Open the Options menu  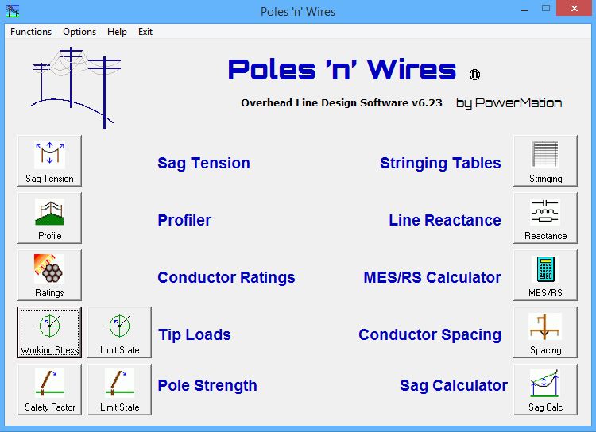79,32
